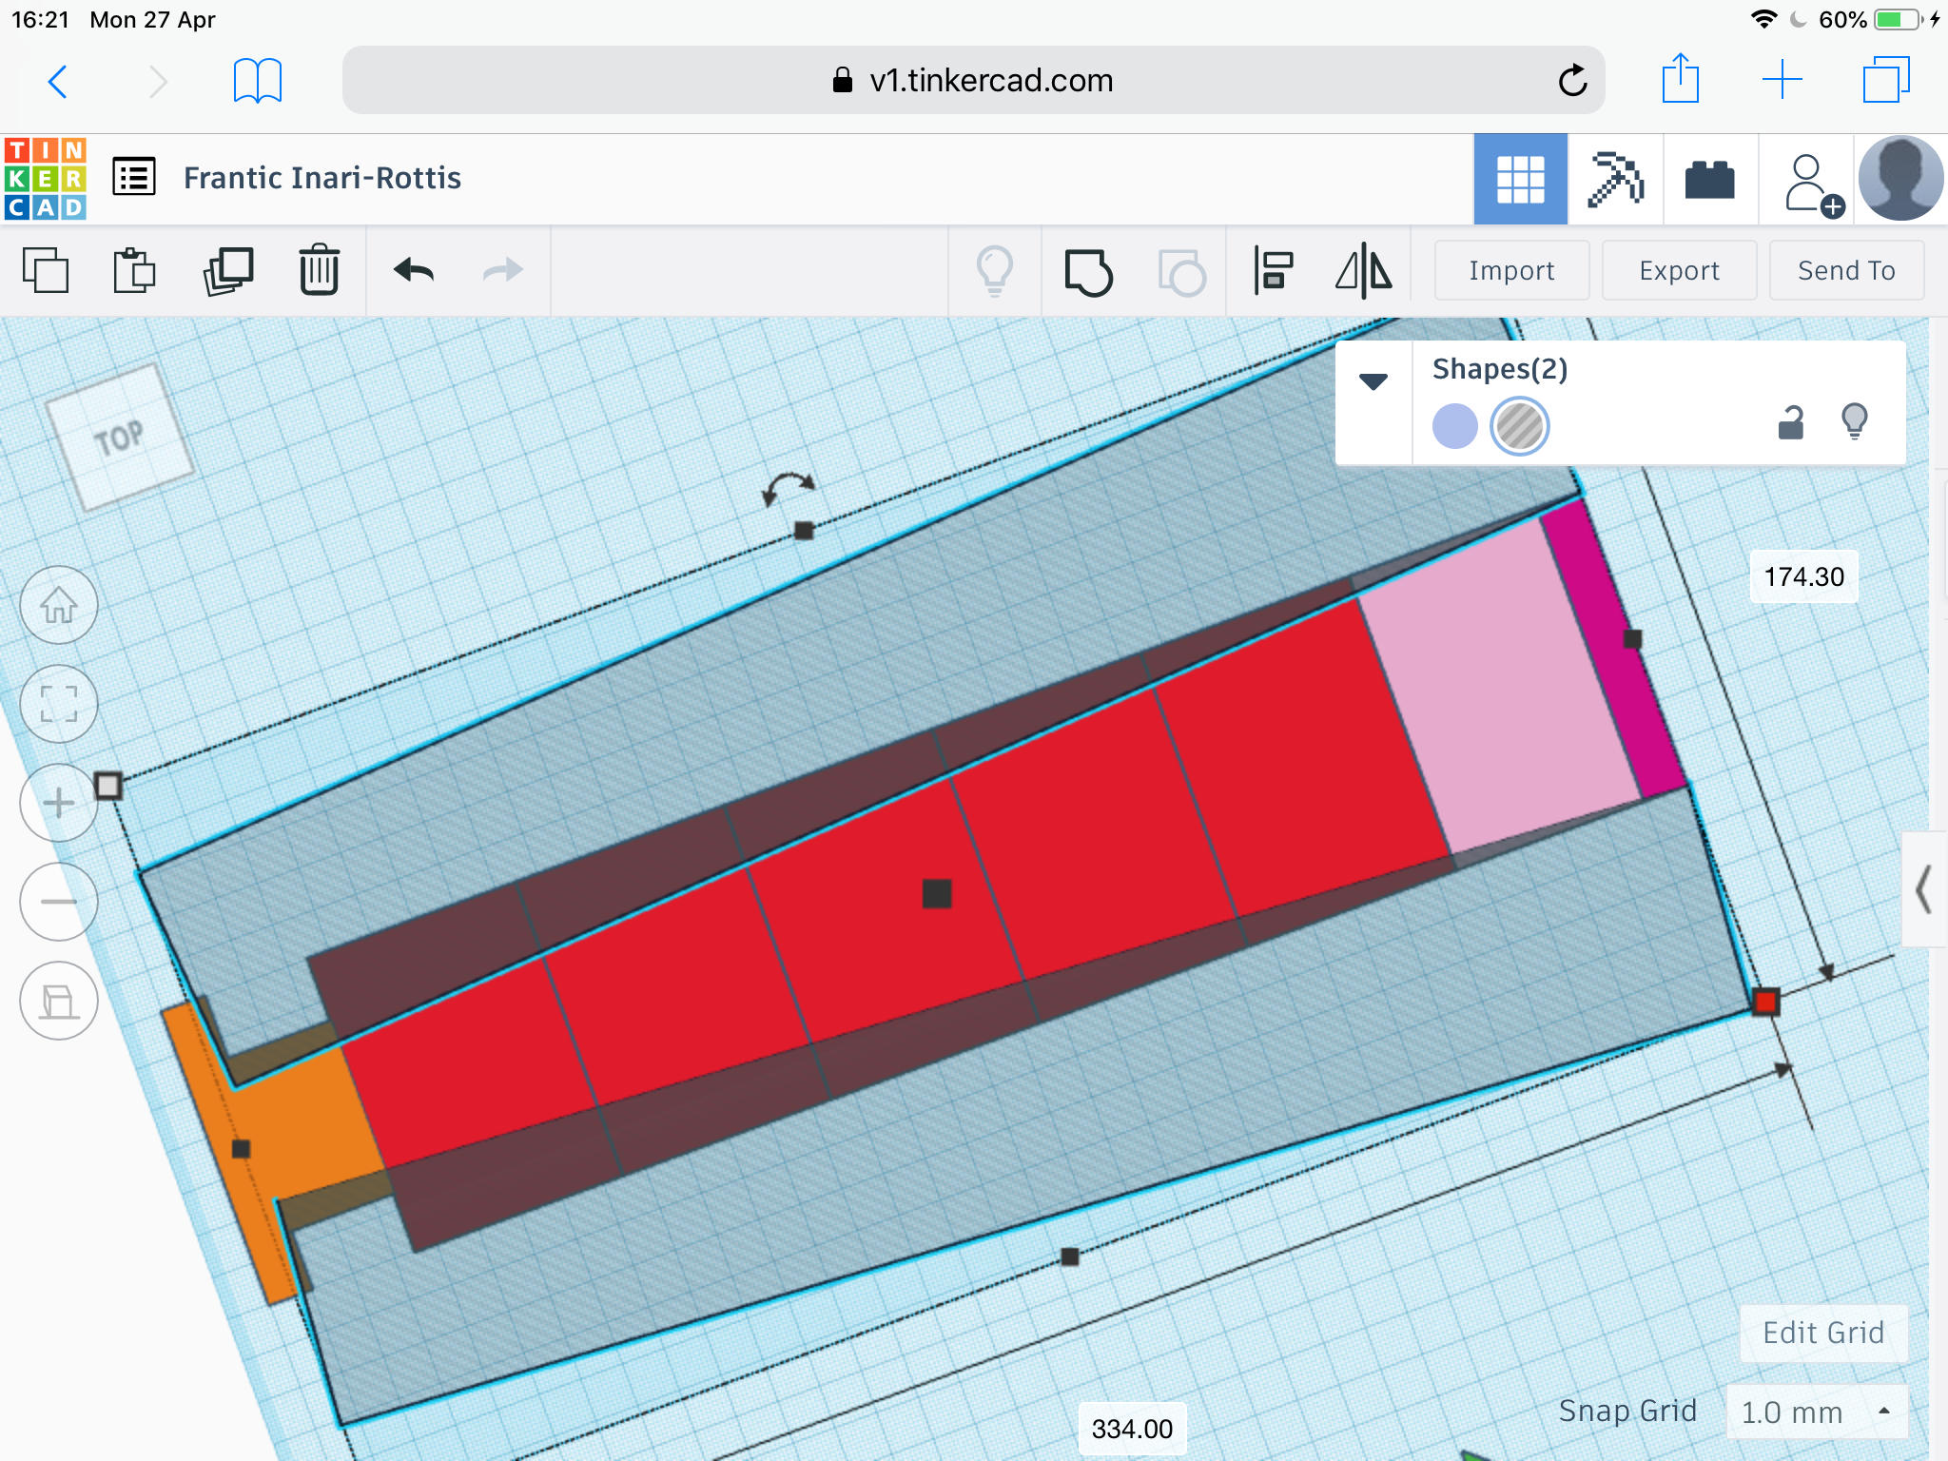Hide selected shapes via inspector lightbulb
1948x1461 pixels.
pyautogui.click(x=1855, y=421)
